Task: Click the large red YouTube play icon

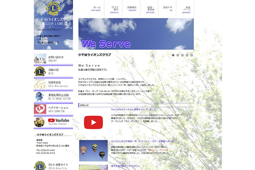Action: tap(93, 122)
